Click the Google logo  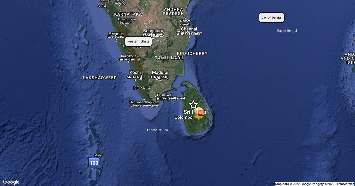11,182
